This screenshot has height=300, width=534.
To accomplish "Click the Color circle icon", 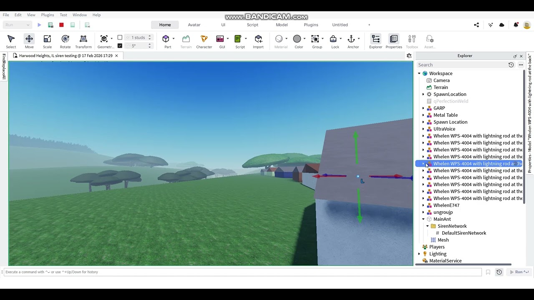I will (x=297, y=39).
